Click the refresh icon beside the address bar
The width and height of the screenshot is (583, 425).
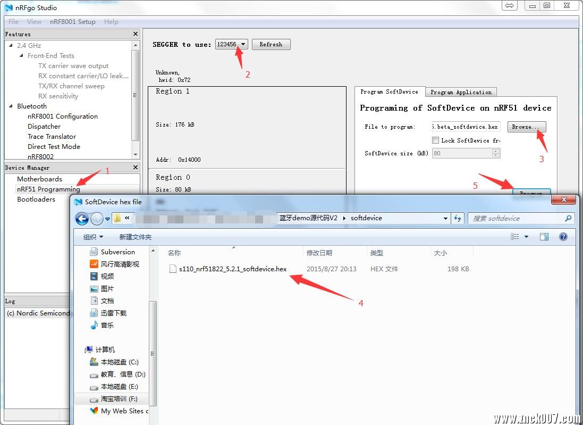click(458, 219)
